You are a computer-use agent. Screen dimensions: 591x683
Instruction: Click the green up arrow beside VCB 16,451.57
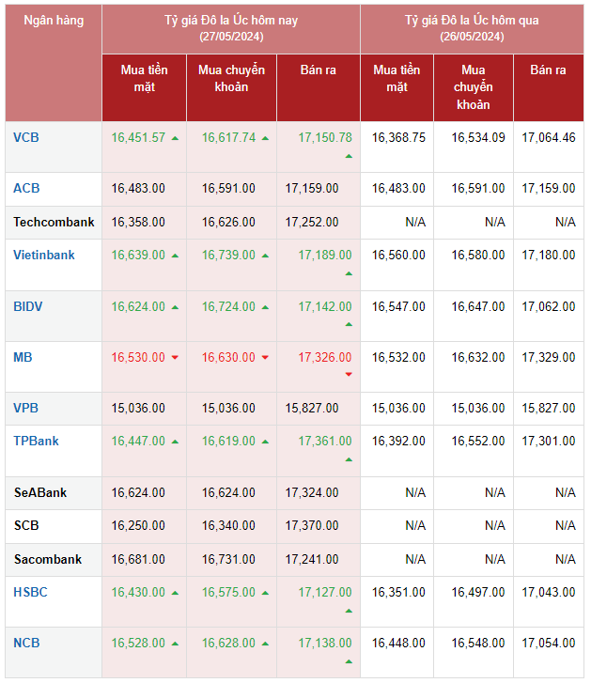175,138
